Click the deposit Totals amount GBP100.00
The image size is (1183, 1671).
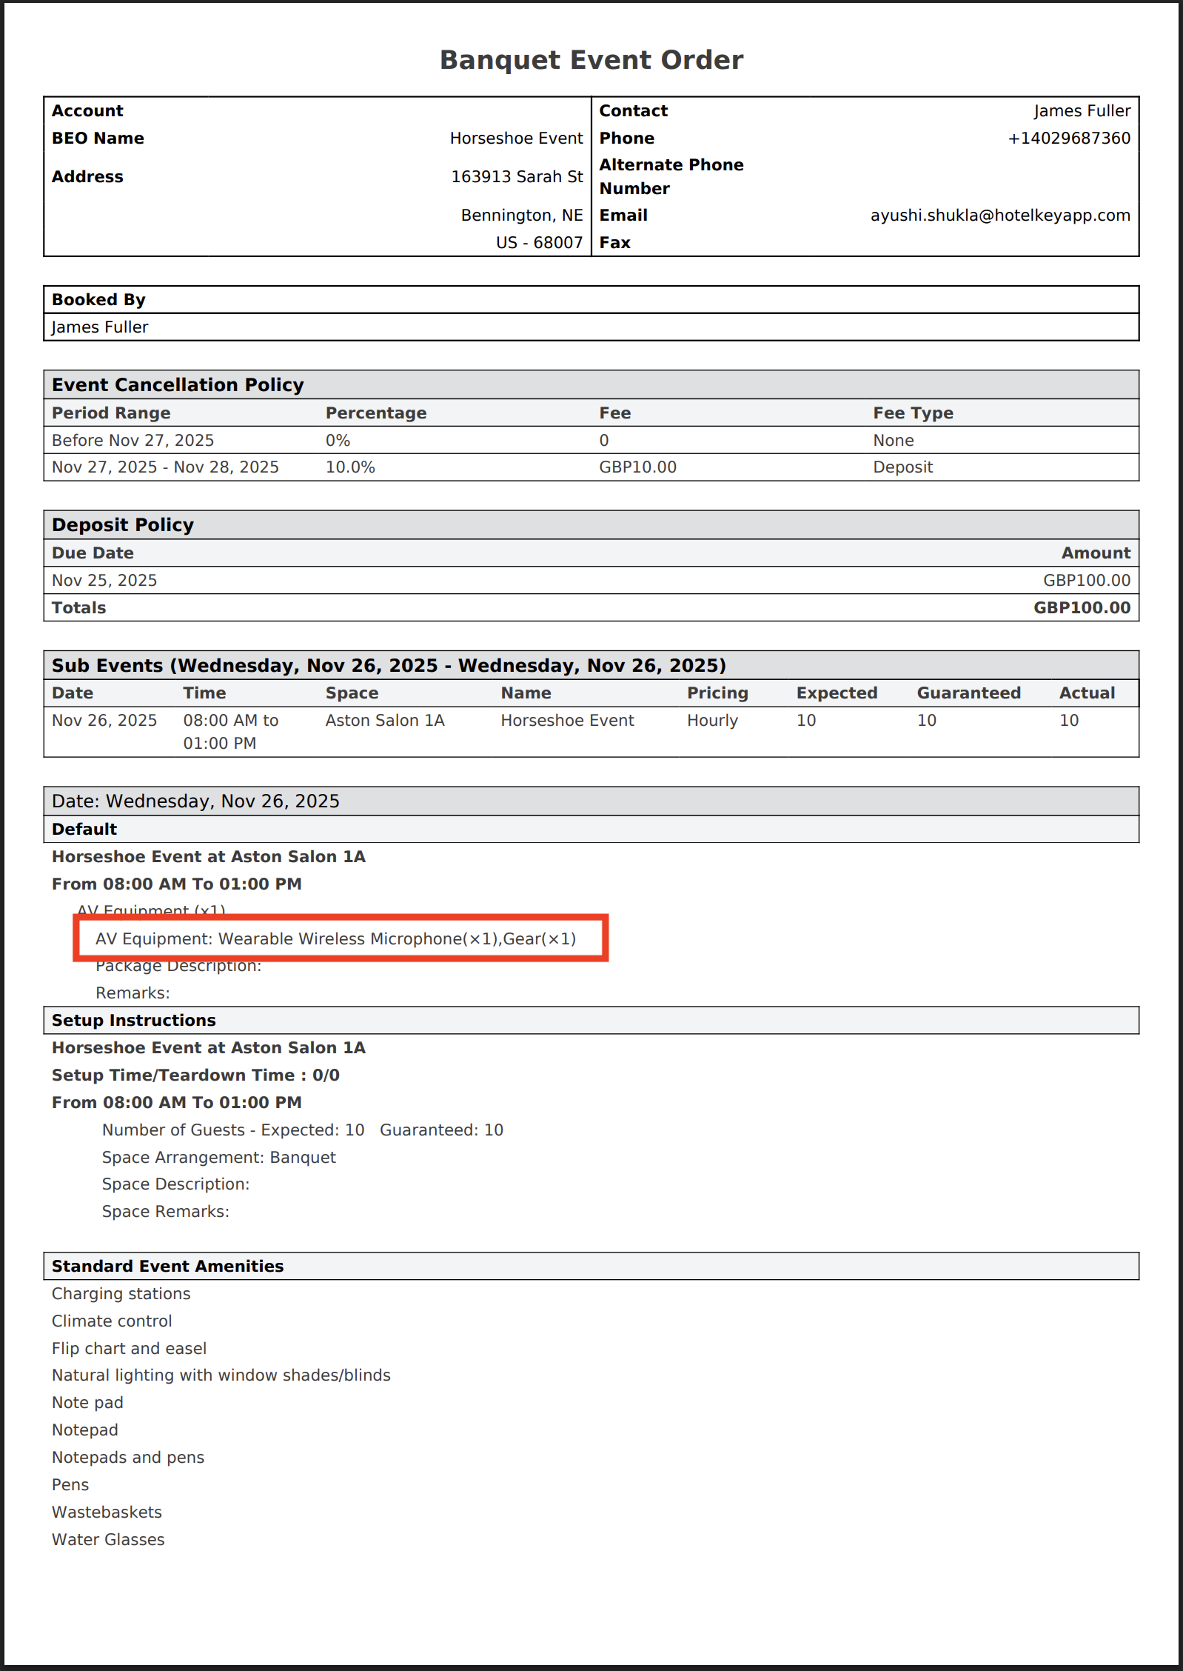tap(1082, 608)
